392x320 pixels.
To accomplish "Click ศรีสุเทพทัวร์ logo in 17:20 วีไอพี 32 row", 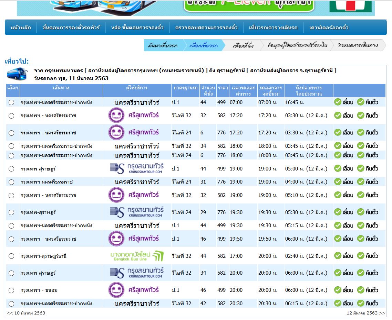I will click(x=134, y=115).
